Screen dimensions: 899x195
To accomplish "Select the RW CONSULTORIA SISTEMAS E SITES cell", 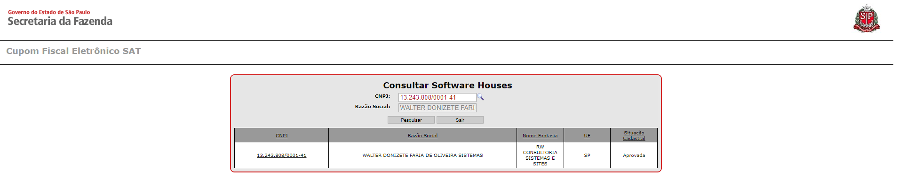I will pyautogui.click(x=540, y=155).
